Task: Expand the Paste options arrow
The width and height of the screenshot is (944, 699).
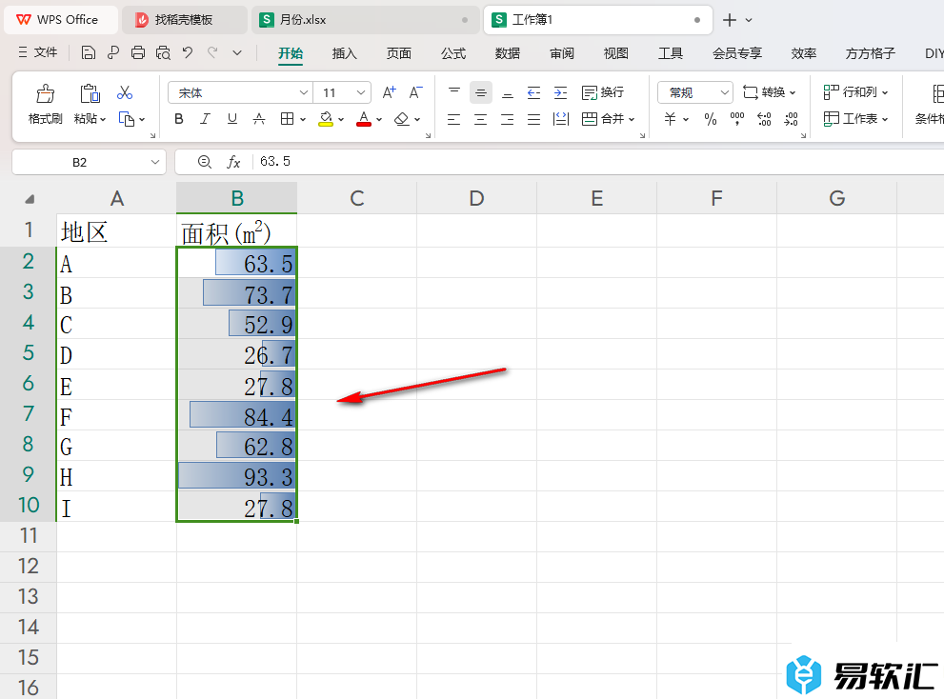Action: click(103, 119)
